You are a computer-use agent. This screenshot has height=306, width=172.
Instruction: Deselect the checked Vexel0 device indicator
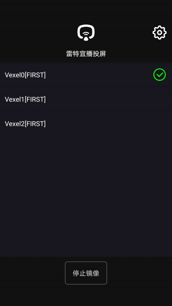tap(159, 75)
